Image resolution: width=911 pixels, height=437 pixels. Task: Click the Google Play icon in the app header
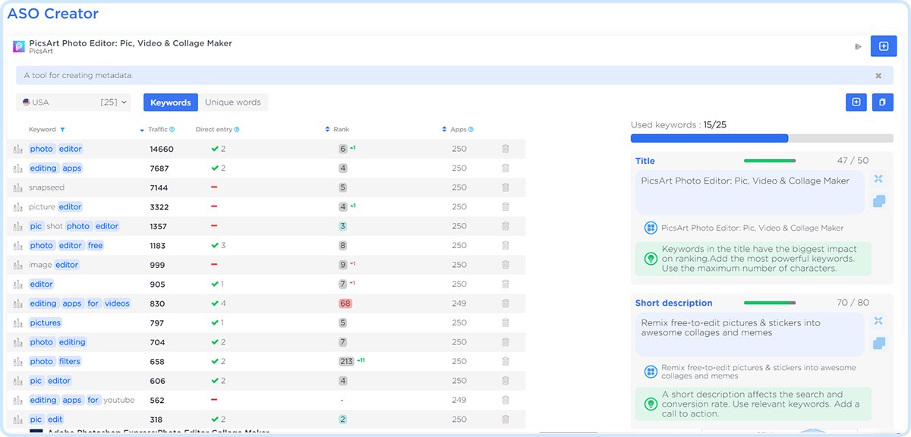858,47
